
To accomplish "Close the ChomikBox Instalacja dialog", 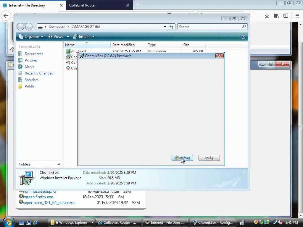I will [x=219, y=56].
